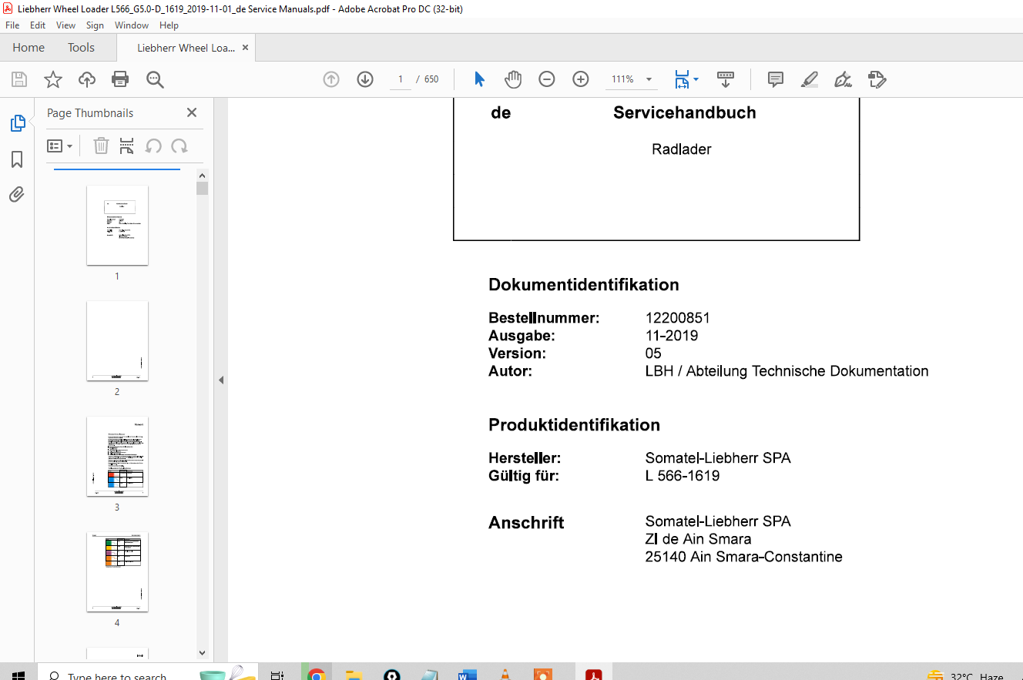The height and width of the screenshot is (680, 1023).
Task: Close the Page Thumbnails panel
Action: (192, 112)
